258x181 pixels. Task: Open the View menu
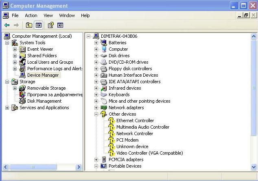point(48,15)
